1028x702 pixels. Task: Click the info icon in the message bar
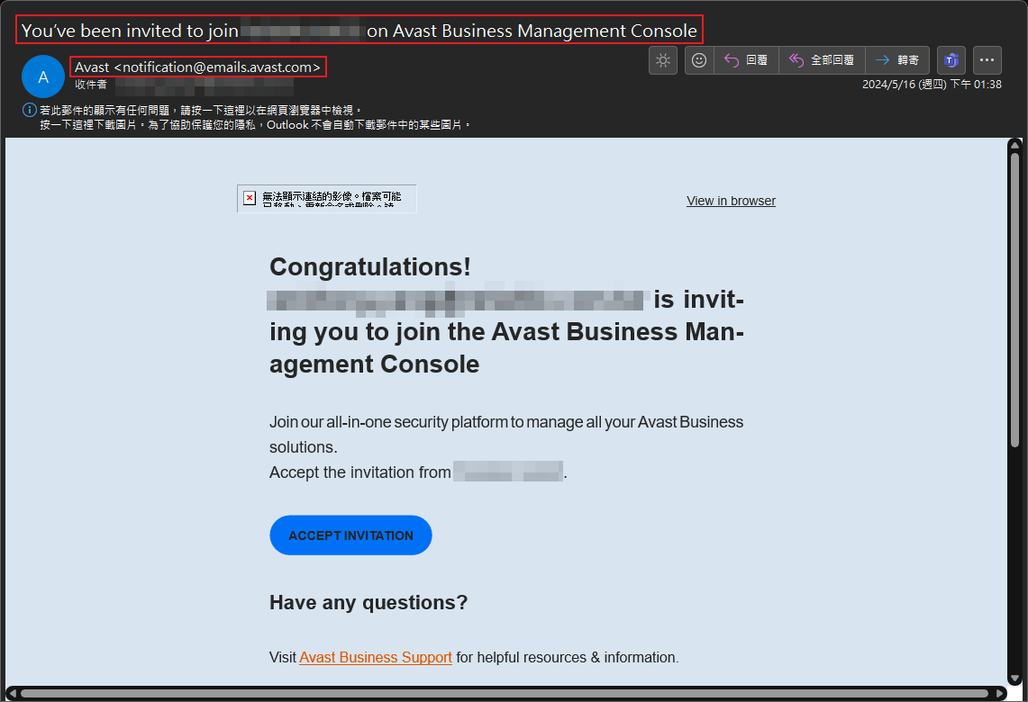(x=30, y=110)
